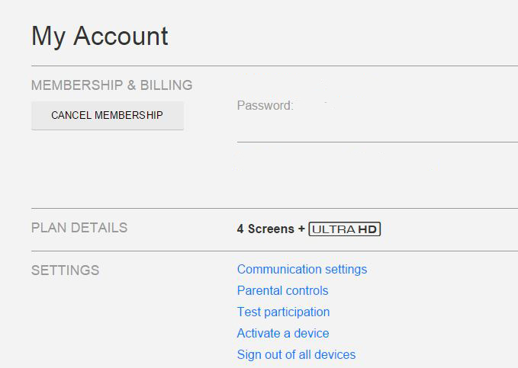
Task: Open Parental controls link
Action: coord(282,290)
